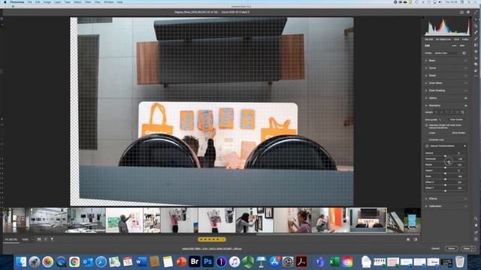Toggle Geometry panel eye visibility
Image resolution: width=481 pixels, height=270 pixels.
click(x=466, y=106)
